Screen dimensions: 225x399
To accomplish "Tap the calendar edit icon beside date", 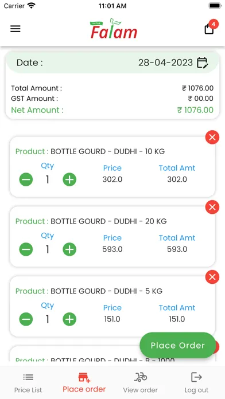I will tap(203, 62).
